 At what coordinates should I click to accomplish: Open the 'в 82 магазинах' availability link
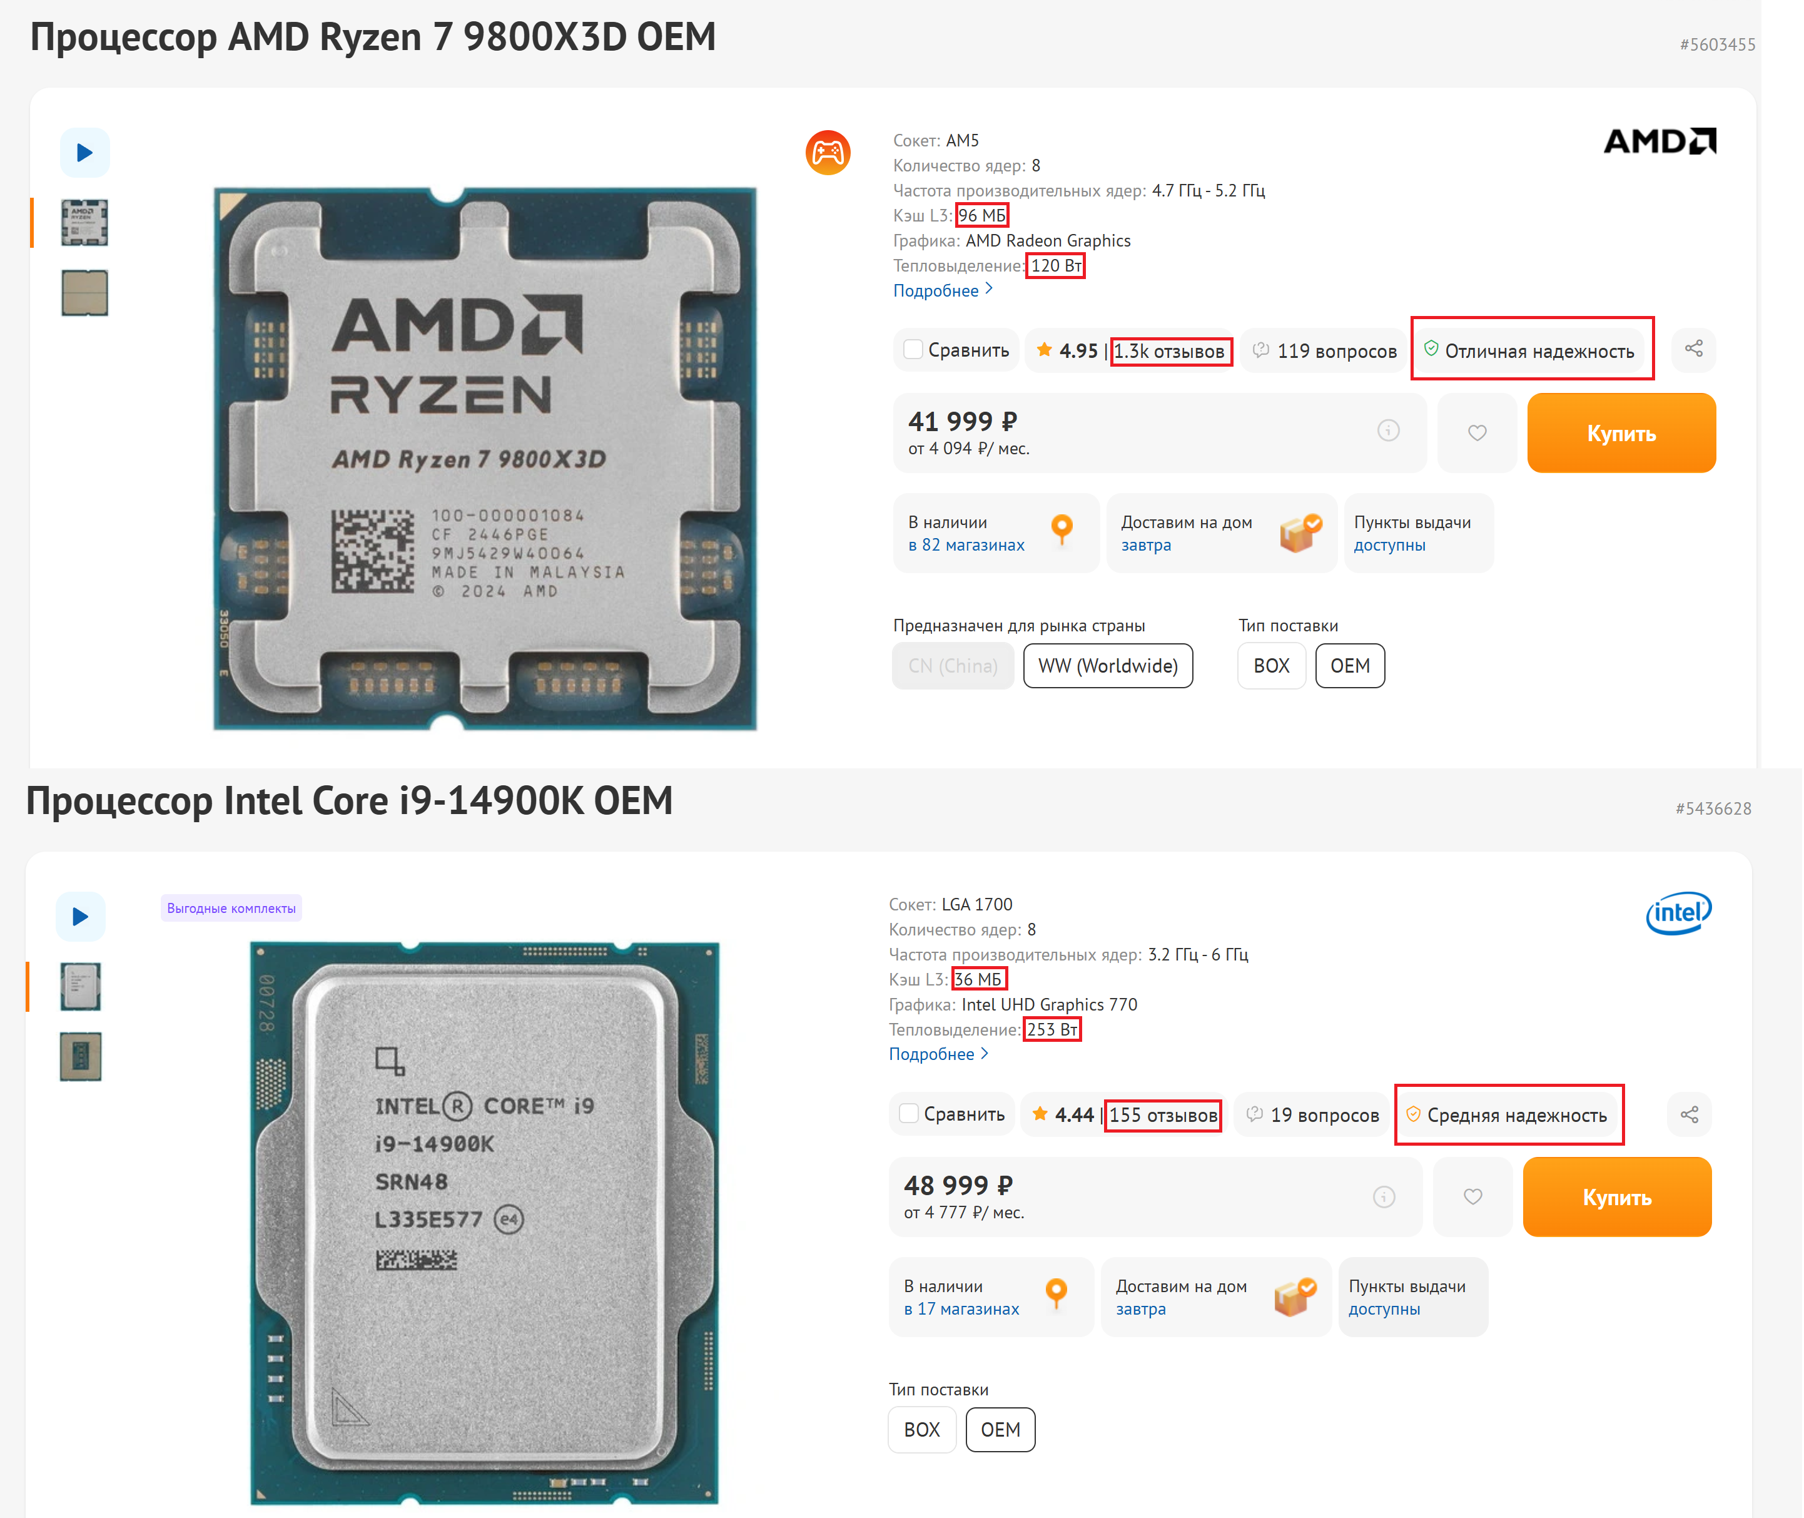pos(966,546)
